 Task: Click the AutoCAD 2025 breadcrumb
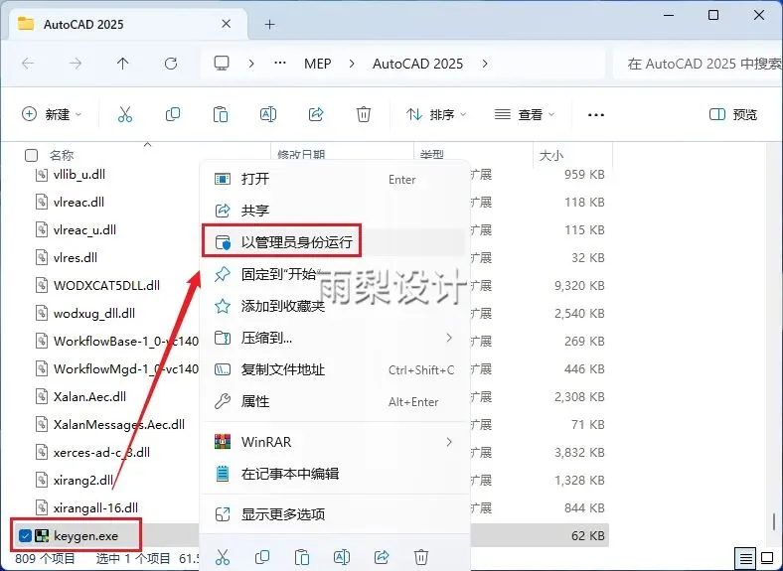coord(417,64)
